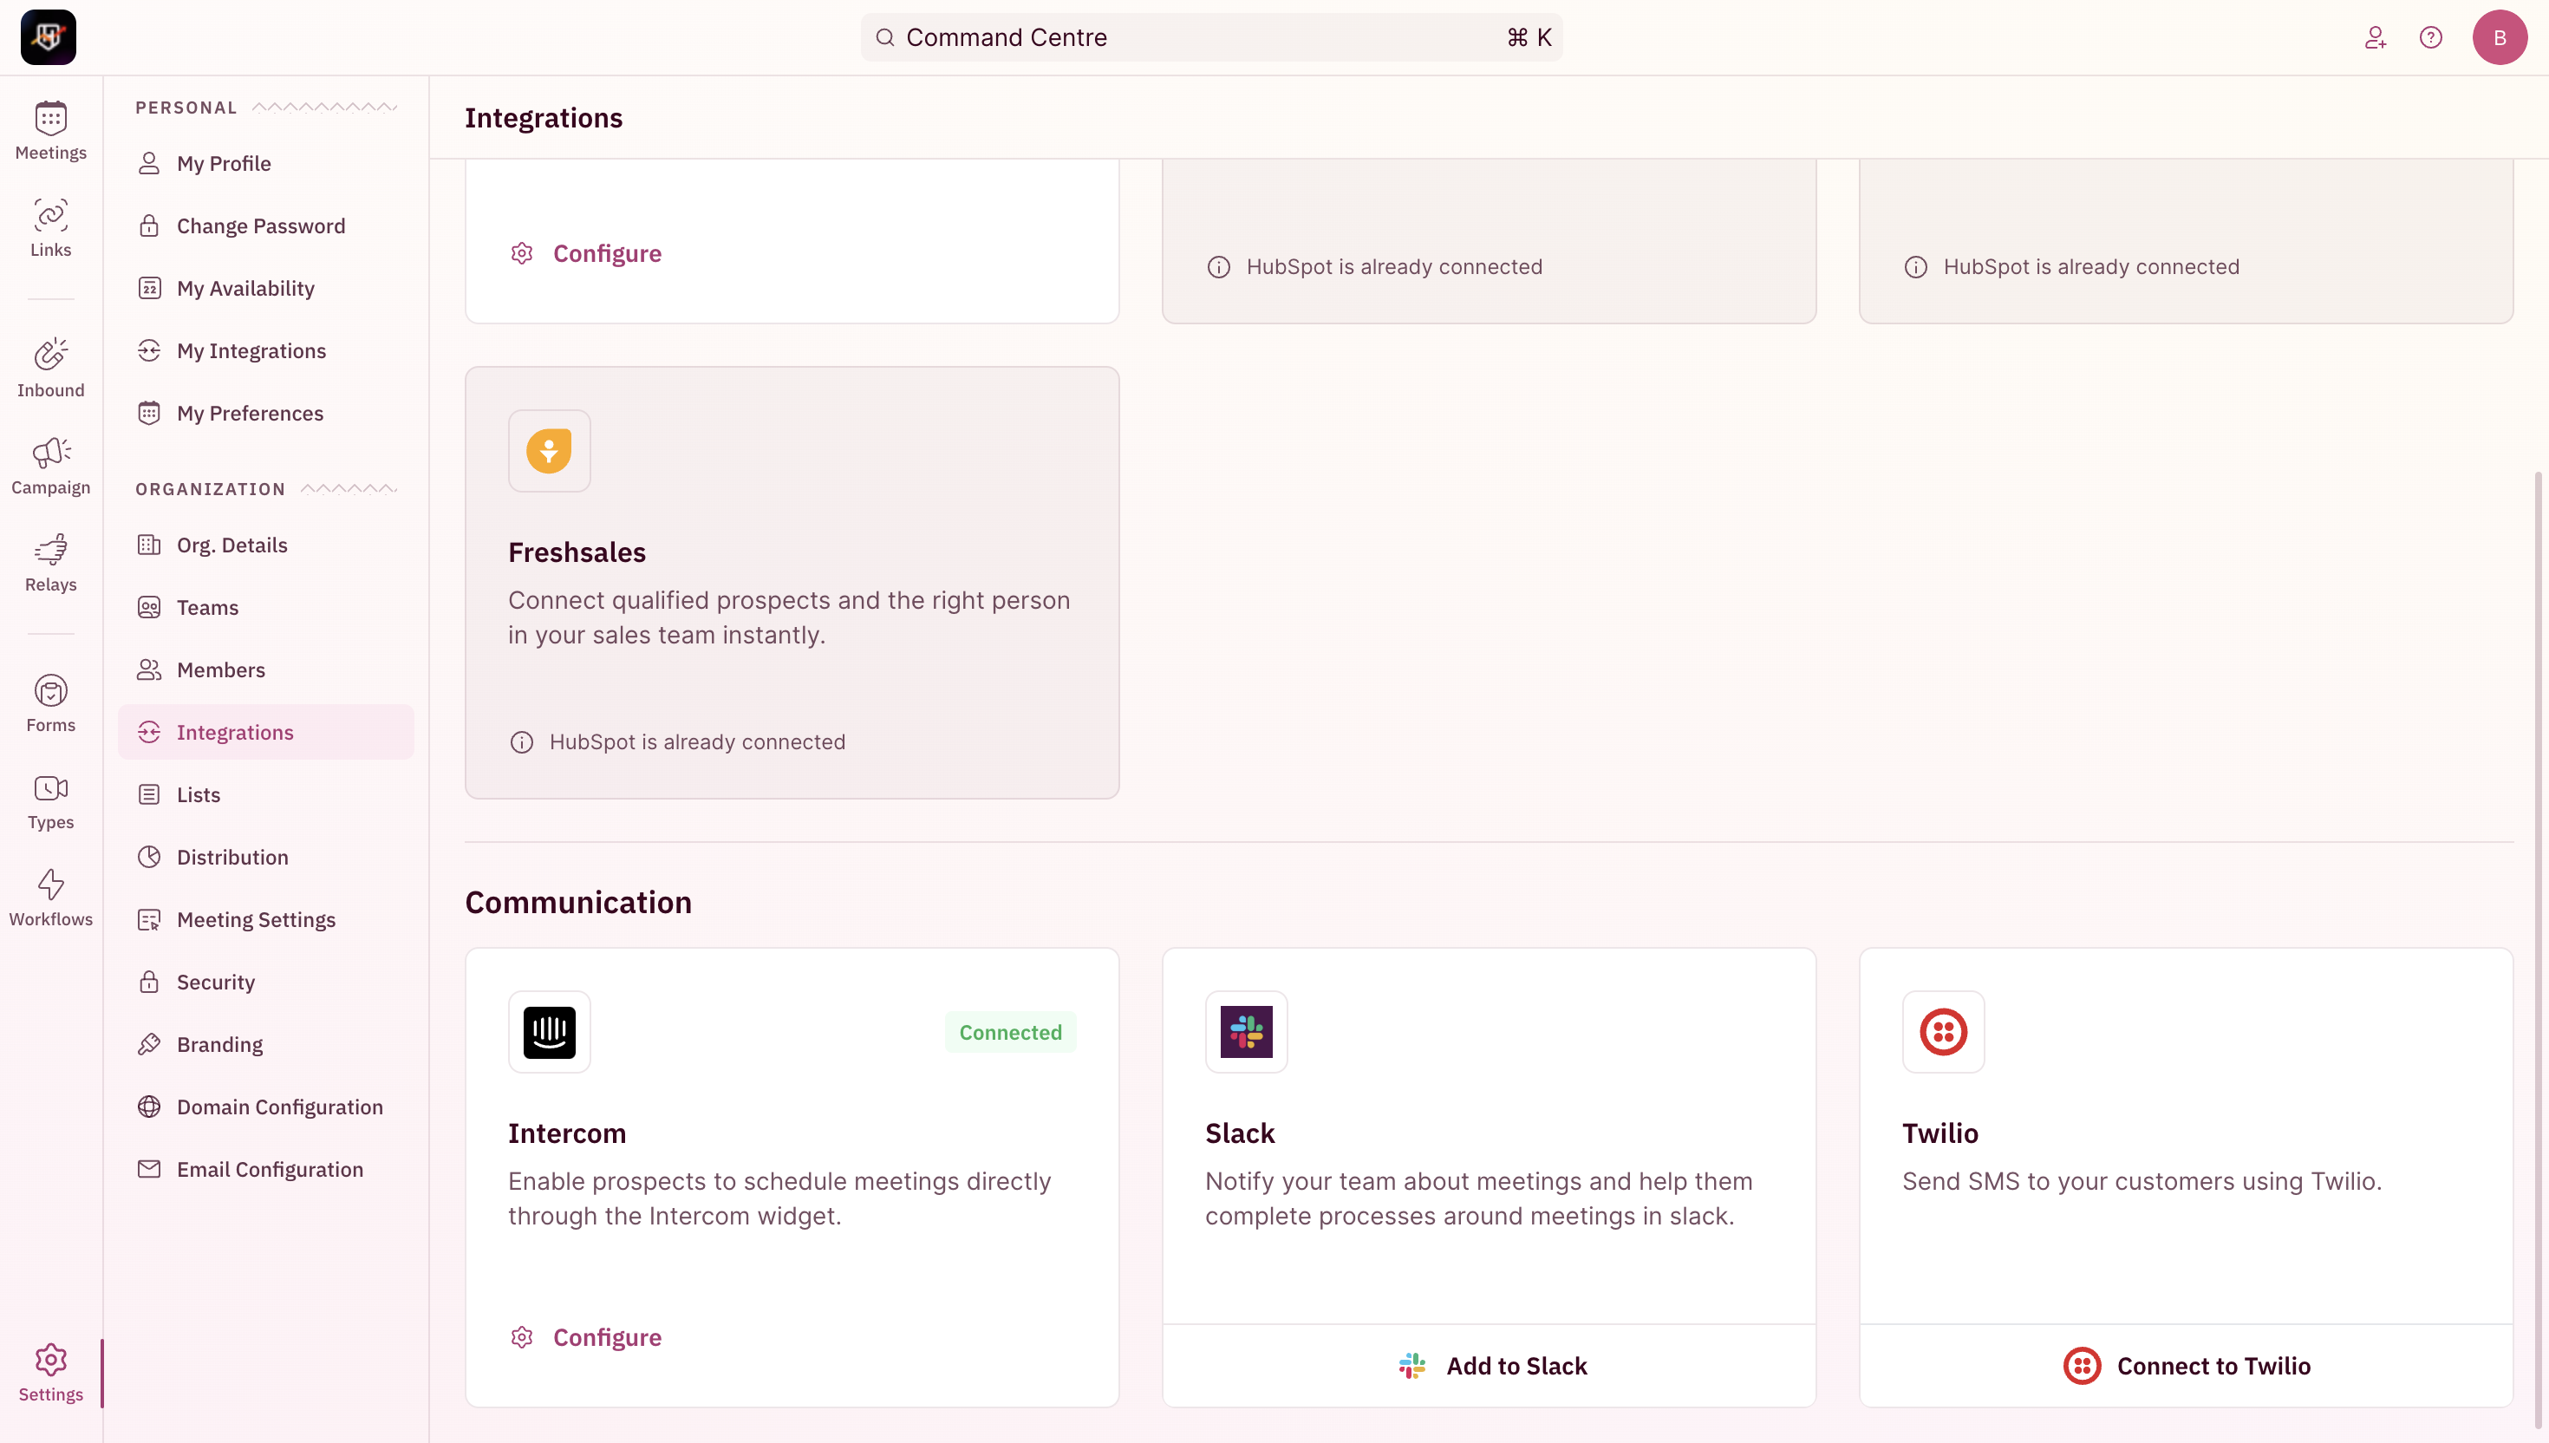Open the Members page
This screenshot has width=2549, height=1443.
pos(265,670)
